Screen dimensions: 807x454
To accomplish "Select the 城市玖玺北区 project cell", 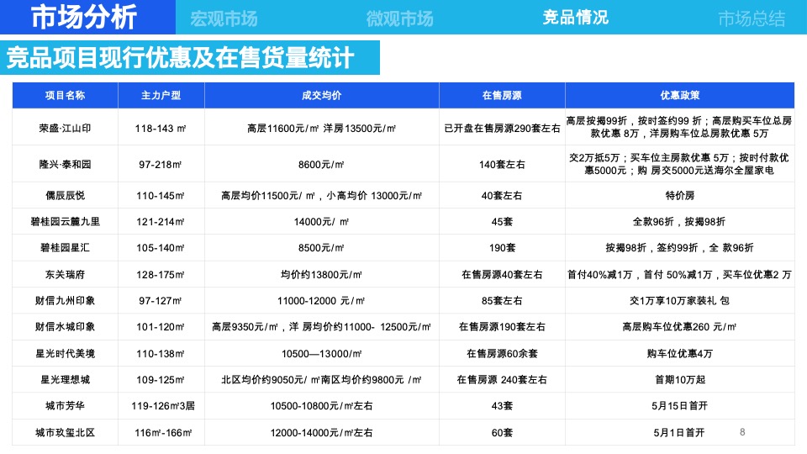I will 65,433.
